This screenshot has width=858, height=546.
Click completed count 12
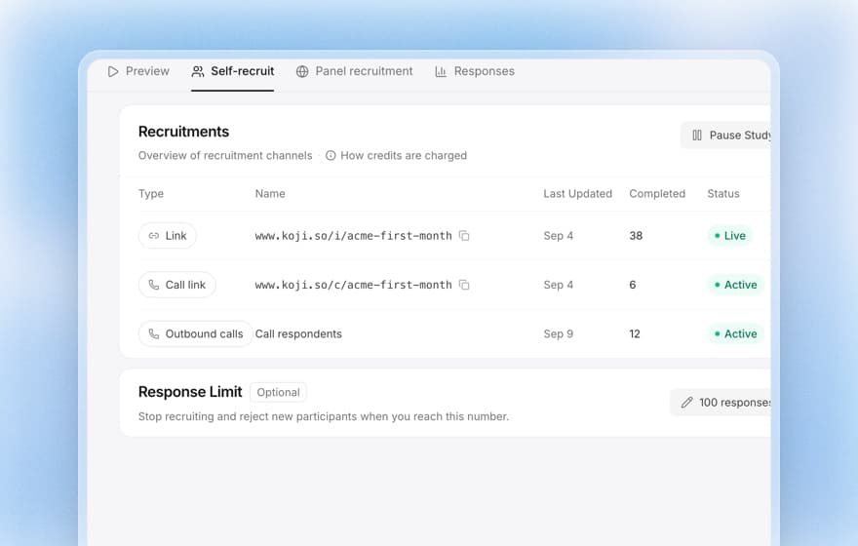(x=635, y=333)
